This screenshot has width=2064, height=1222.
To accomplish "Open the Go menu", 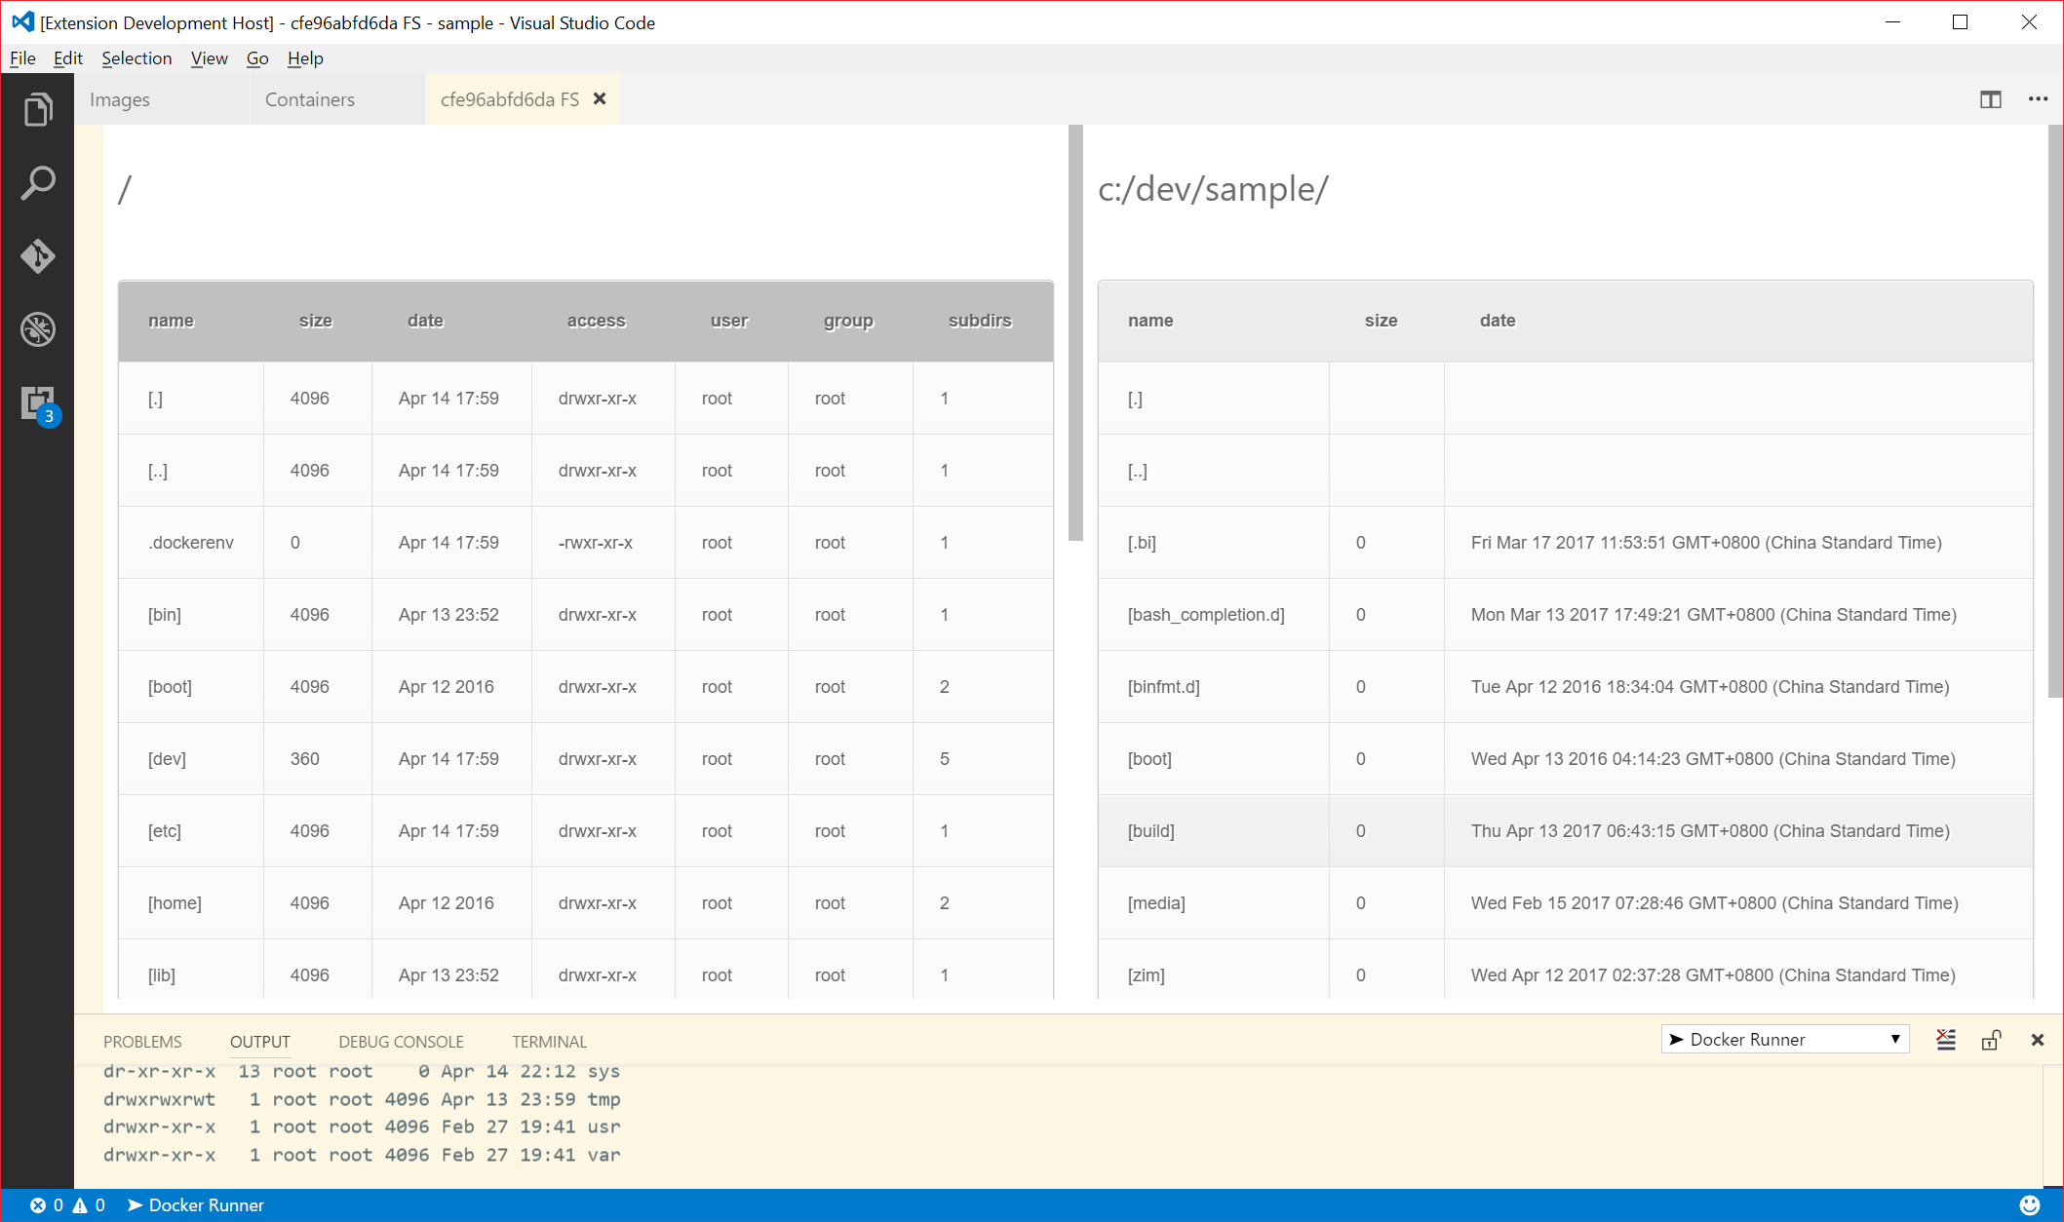I will (257, 58).
